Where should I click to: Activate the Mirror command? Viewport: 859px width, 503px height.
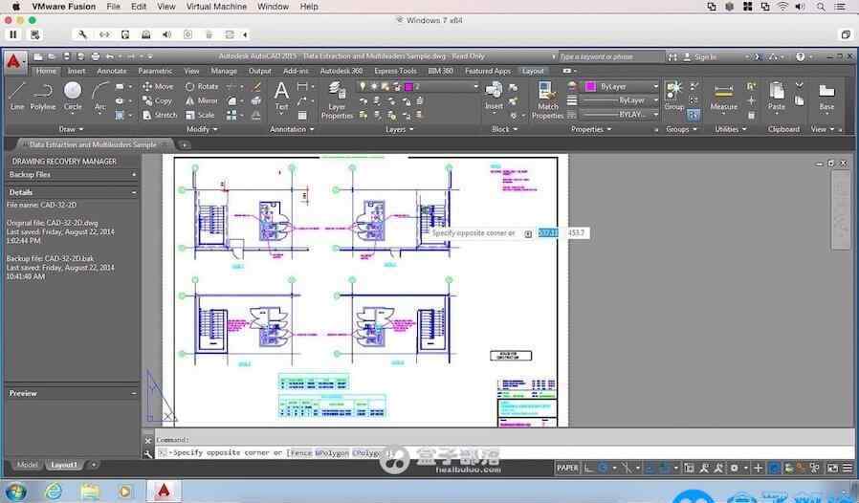pyautogui.click(x=202, y=100)
